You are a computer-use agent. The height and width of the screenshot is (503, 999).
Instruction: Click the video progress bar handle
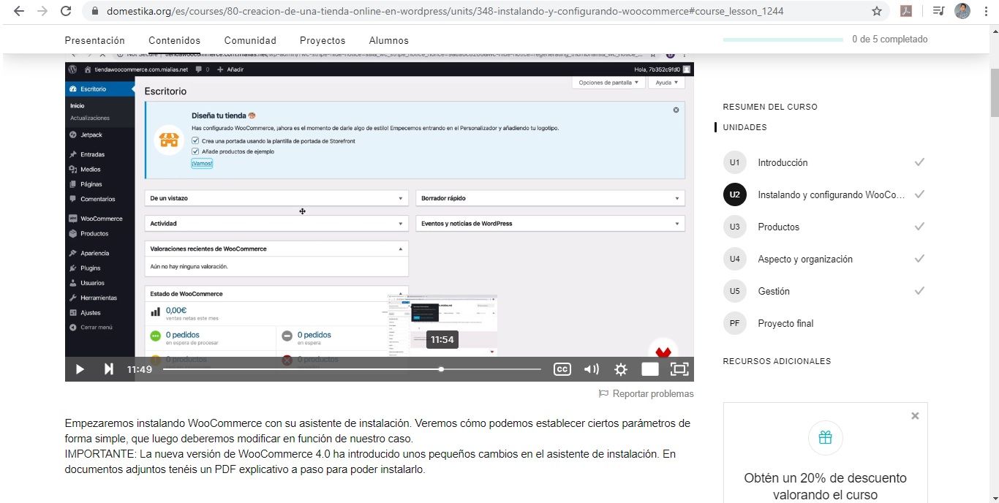click(441, 369)
